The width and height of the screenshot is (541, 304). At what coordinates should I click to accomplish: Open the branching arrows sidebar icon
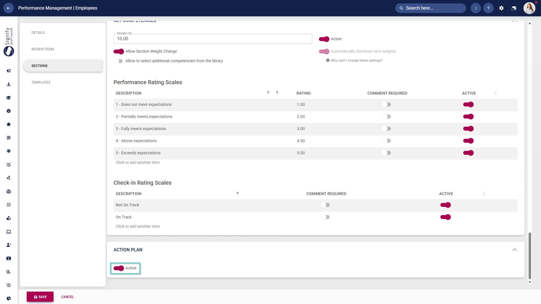pyautogui.click(x=9, y=178)
